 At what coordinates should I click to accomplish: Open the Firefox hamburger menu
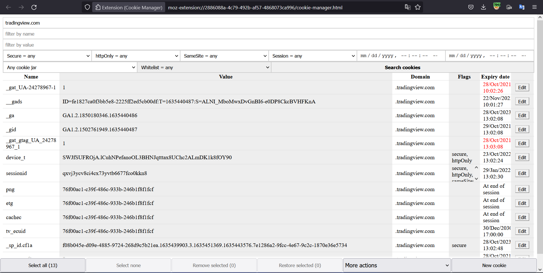(535, 7)
